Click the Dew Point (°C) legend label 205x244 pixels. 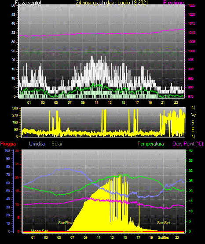(x=188, y=144)
